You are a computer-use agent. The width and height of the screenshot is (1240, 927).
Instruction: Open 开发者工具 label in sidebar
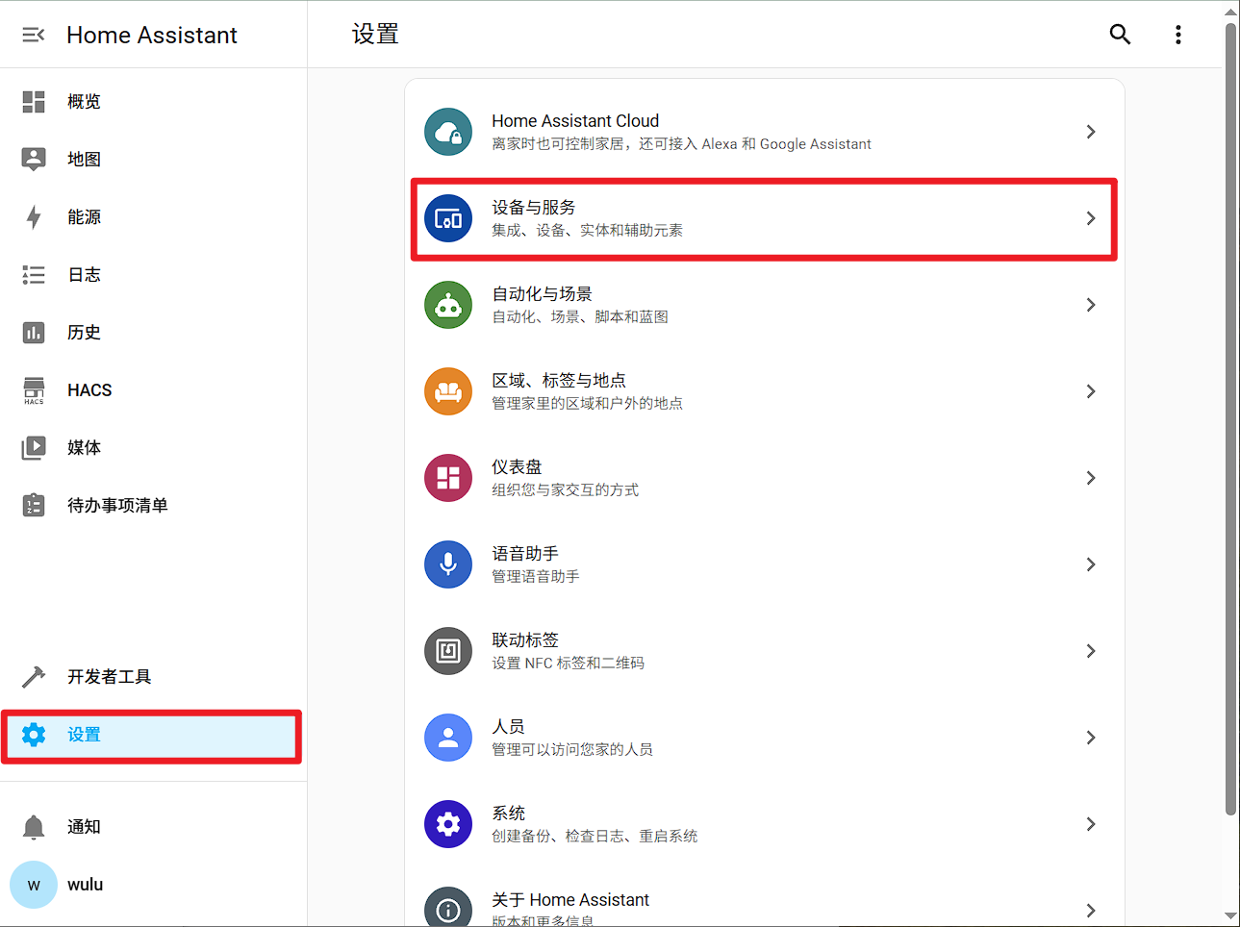pyautogui.click(x=109, y=677)
